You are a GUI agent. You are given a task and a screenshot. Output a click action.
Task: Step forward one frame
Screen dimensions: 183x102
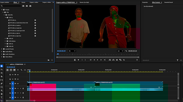(x=101, y=60)
